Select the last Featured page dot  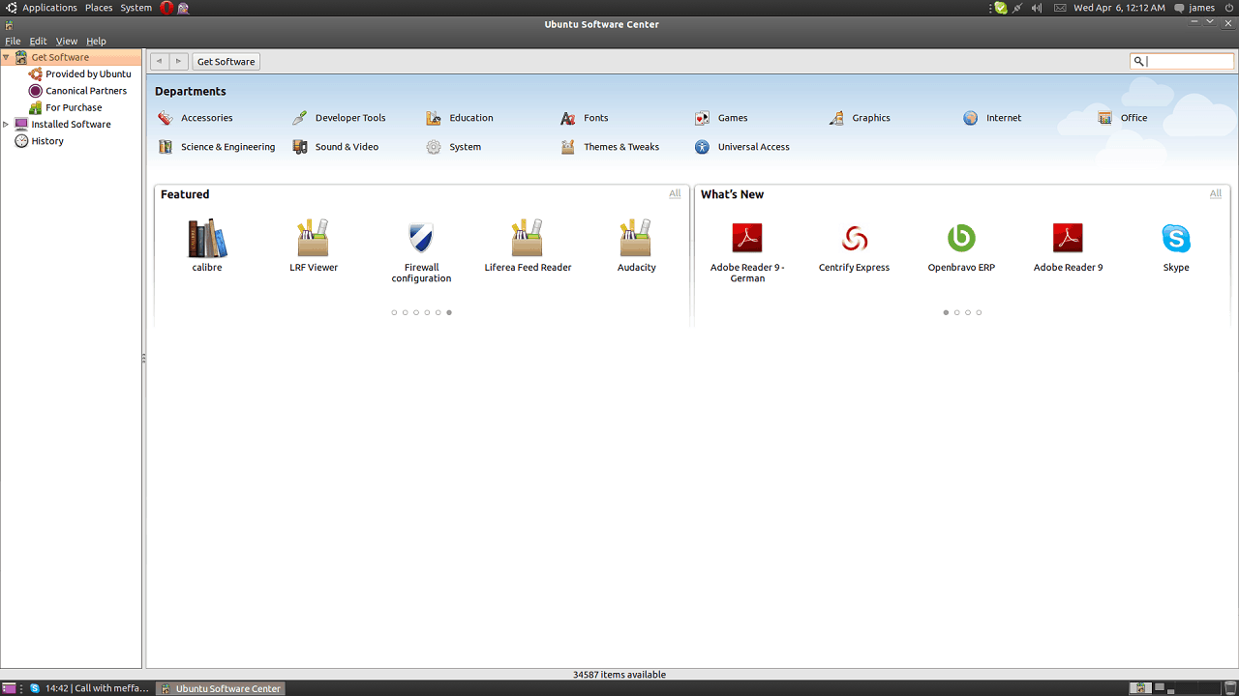tap(449, 312)
